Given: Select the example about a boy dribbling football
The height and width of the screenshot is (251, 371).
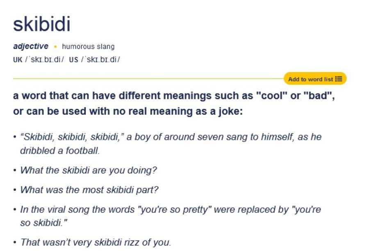Looking at the screenshot, I should point(171,143).
